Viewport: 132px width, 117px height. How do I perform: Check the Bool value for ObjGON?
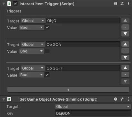point(47,51)
